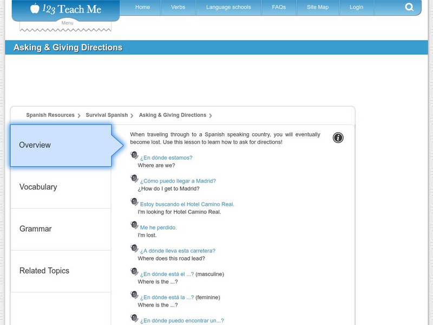Play the feminine "¿En dónde está la...?" audio
This screenshot has height=325, width=433.
(134, 295)
